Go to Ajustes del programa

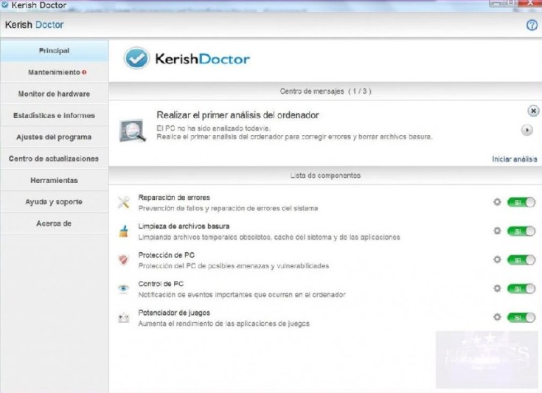click(x=55, y=137)
